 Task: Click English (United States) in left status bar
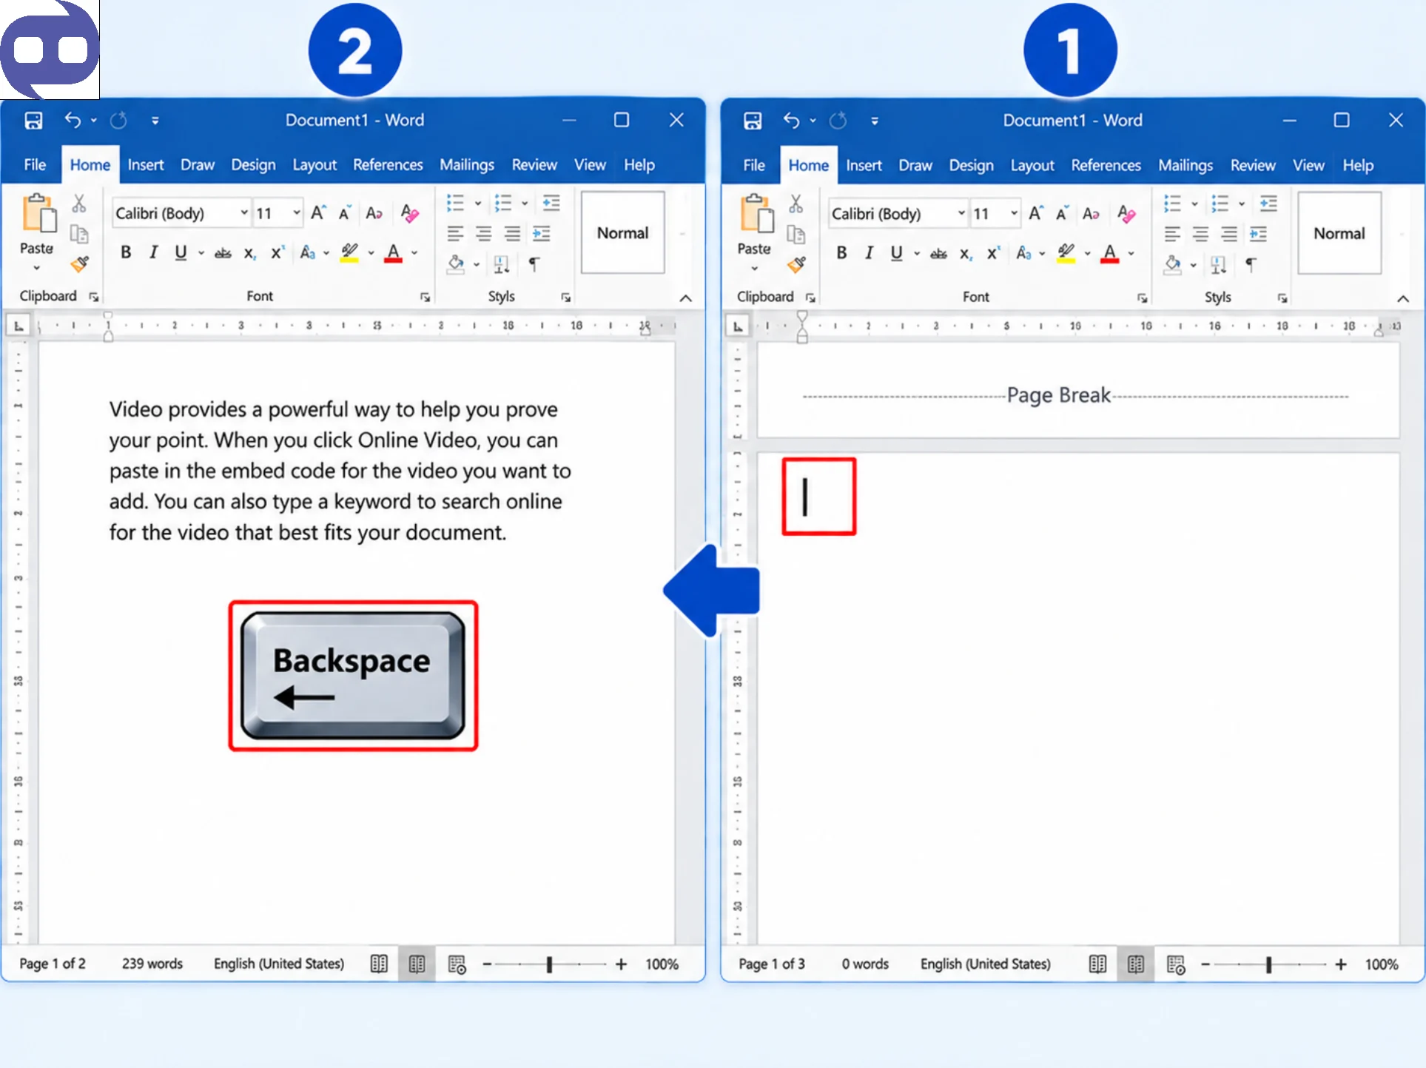pos(279,964)
